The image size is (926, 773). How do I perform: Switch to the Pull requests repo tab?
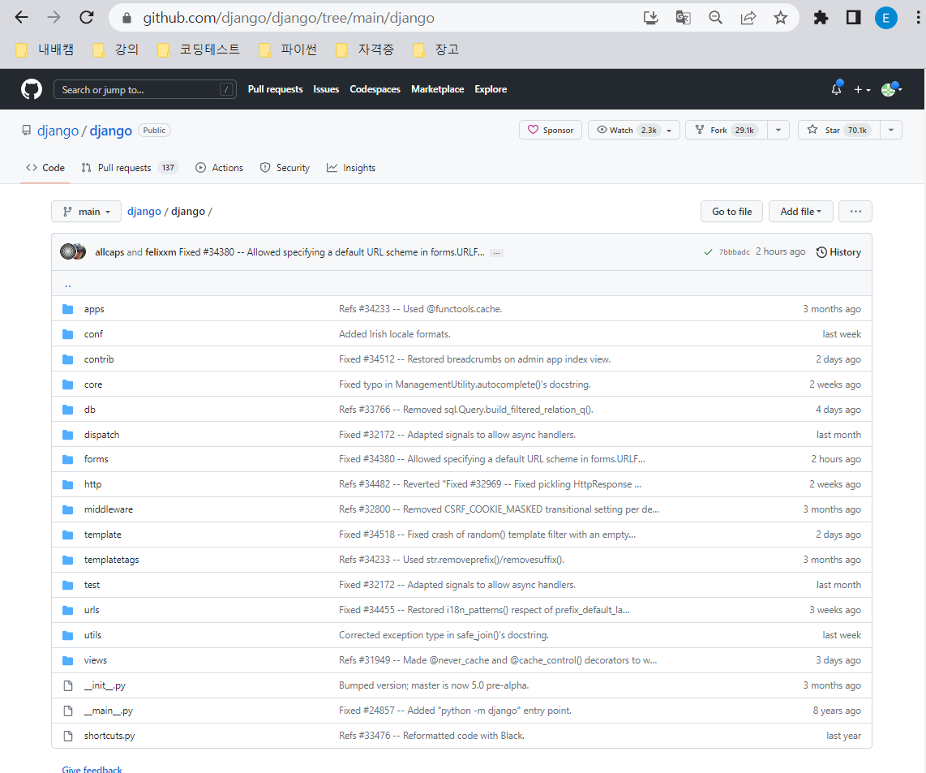pyautogui.click(x=130, y=168)
